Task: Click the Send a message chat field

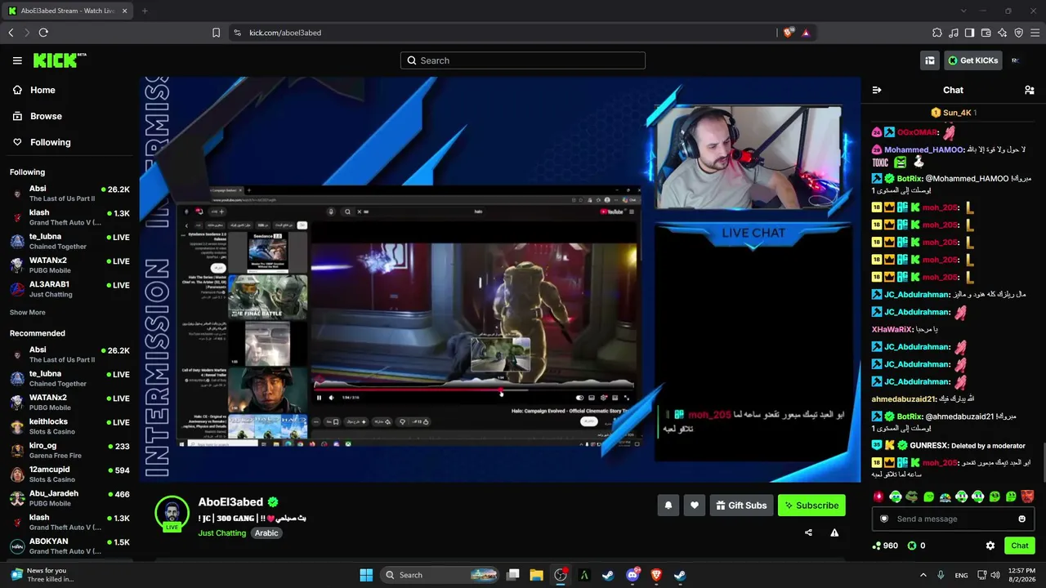Action: [953, 519]
